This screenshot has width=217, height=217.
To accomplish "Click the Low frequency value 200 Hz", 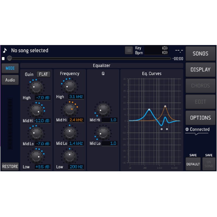I will 76,167.
